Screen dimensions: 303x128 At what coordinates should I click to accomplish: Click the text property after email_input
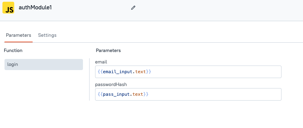pos(141,72)
